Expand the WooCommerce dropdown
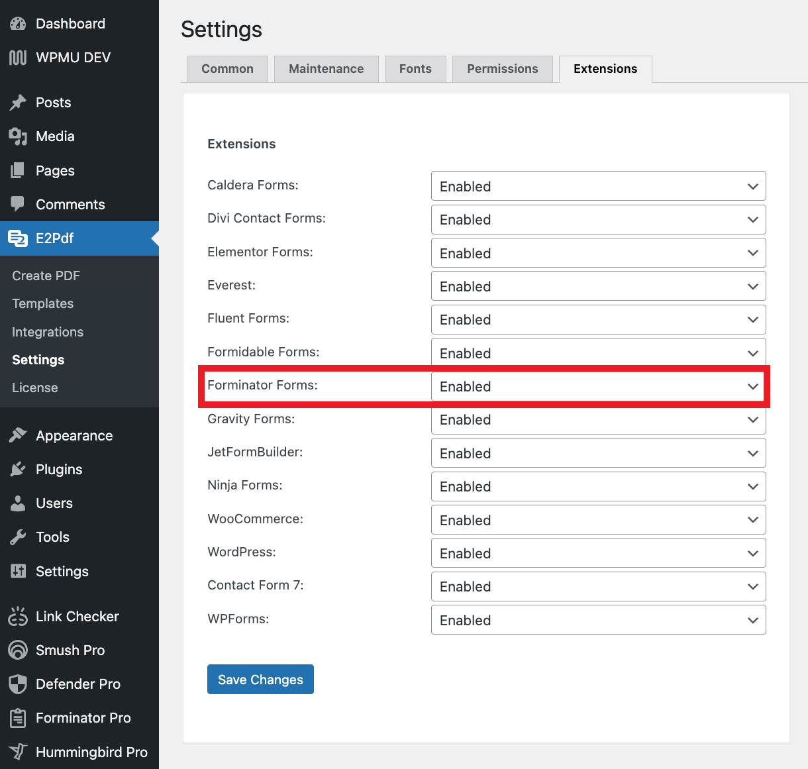The image size is (808, 769). click(x=598, y=520)
